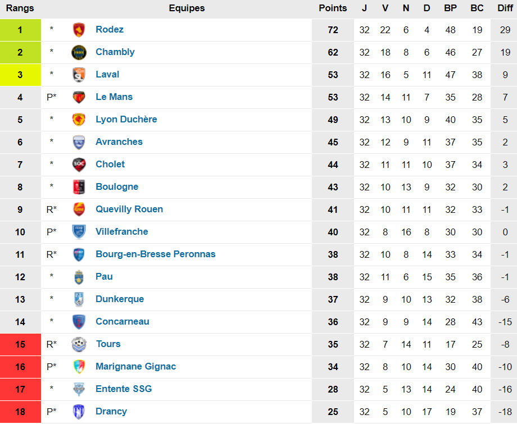
Task: Open the Quevilly Rouen team page
Action: tap(129, 209)
